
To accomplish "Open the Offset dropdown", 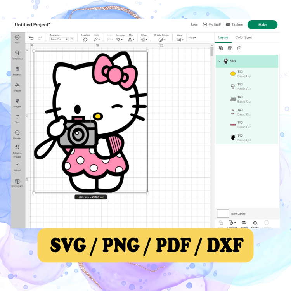I will 144,39.
